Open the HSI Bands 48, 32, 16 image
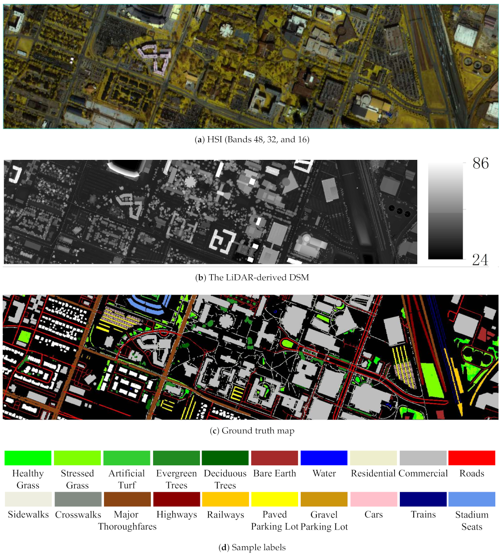502x556 pixels. (x=250, y=66)
